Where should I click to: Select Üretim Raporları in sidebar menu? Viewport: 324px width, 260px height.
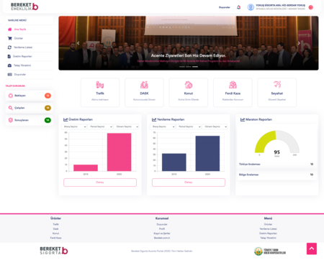30,57
